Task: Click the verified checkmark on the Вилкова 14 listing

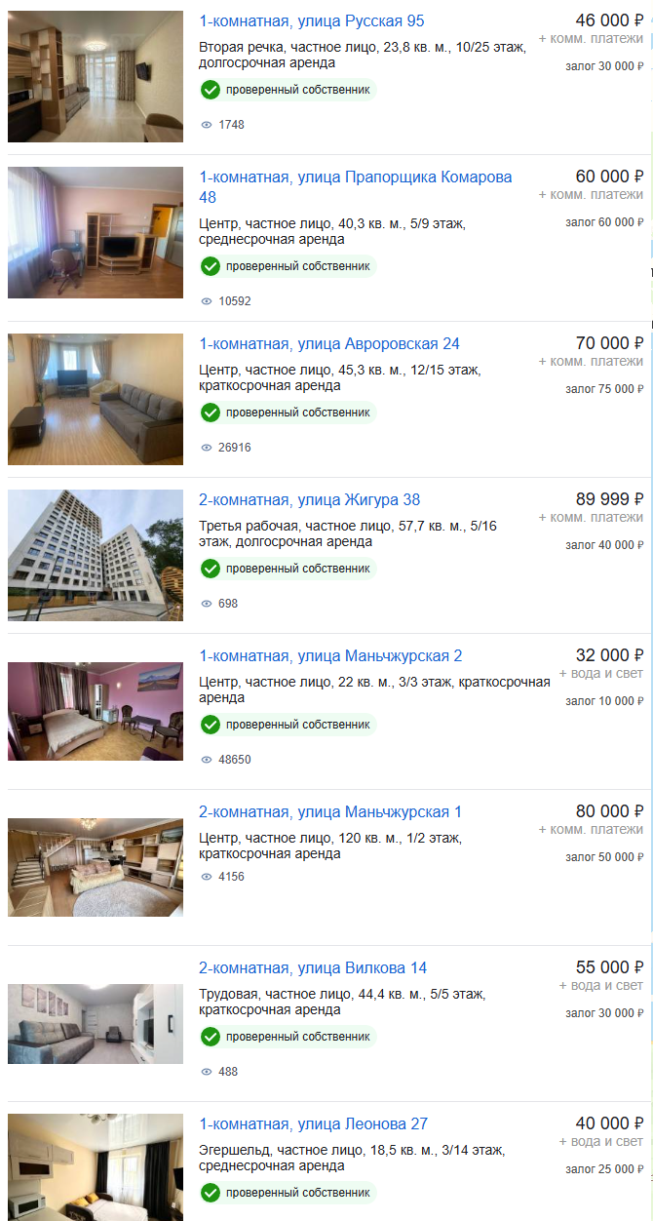Action: click(x=210, y=1036)
